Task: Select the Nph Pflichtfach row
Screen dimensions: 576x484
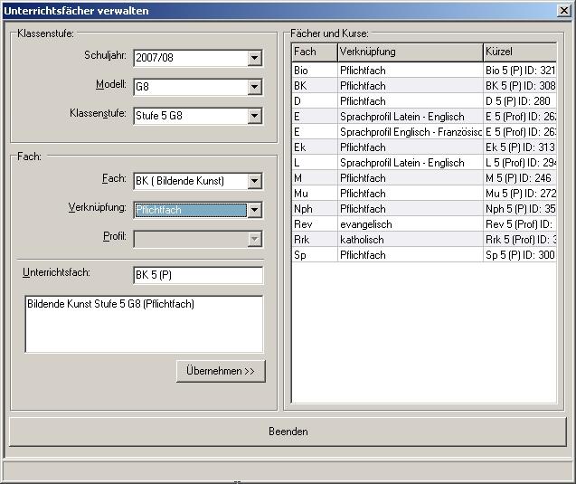Action: (x=409, y=209)
